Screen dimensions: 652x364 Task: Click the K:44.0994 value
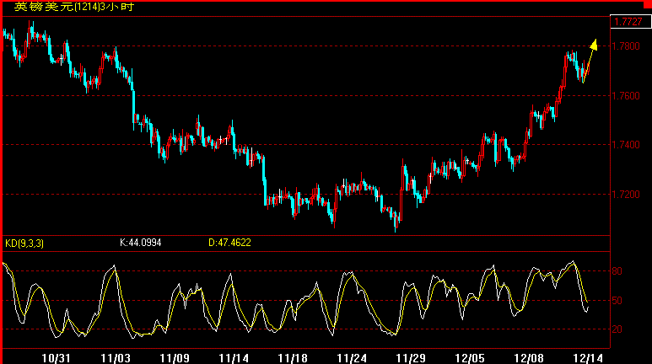141,243
